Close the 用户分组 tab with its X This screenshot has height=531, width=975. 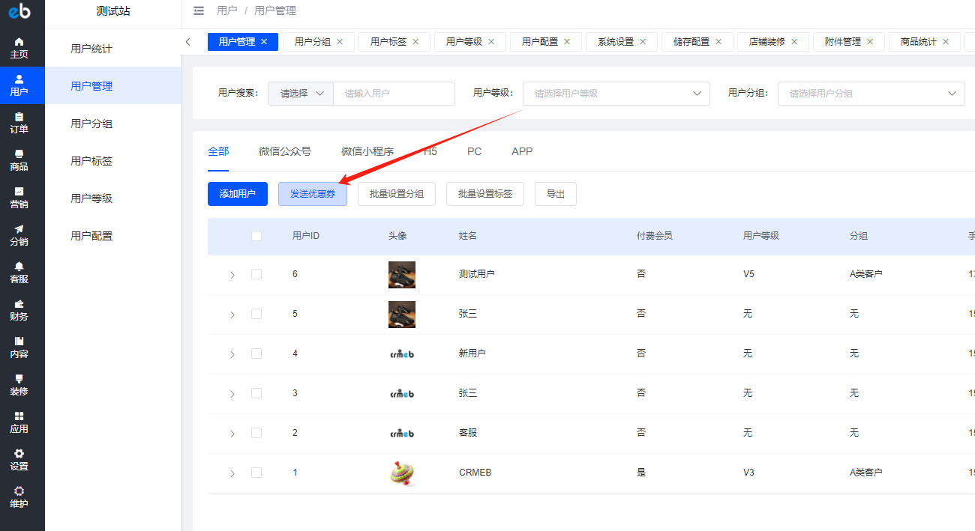340,42
